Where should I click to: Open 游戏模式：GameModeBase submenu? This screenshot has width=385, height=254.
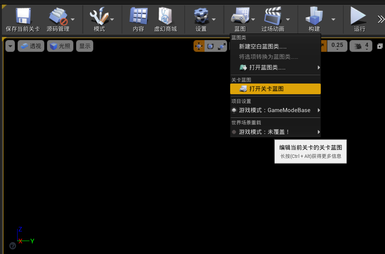point(276,110)
